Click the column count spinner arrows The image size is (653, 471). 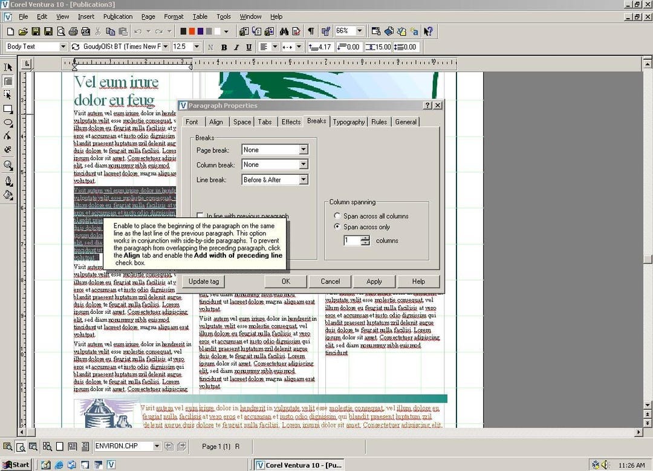click(x=365, y=240)
